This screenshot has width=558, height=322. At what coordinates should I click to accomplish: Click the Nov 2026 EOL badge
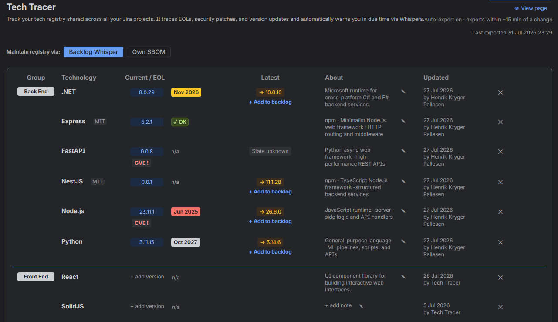186,92
